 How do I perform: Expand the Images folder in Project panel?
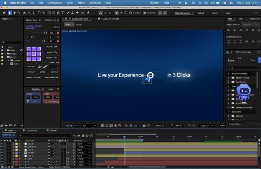click(x=5, y=54)
